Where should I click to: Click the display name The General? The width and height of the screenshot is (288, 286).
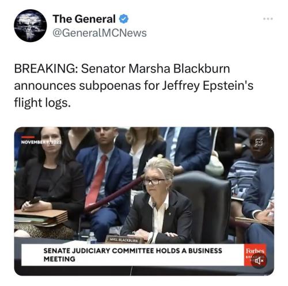pos(84,19)
